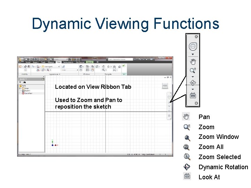Screen dimensions: 251x188
Task: Switch to the View ribbon tab
Action: (x=59, y=62)
